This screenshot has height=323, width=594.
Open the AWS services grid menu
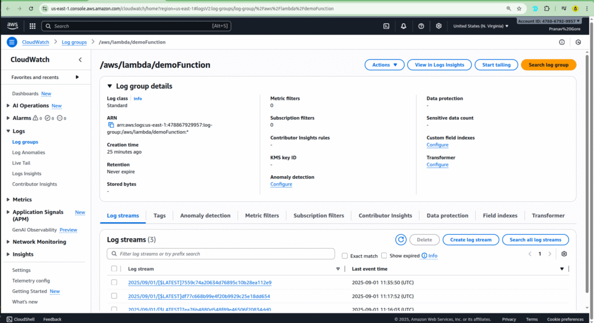coord(32,26)
